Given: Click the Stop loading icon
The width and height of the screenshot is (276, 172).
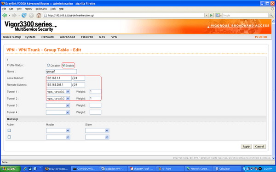Looking at the screenshot, I should pyautogui.click(x=31, y=16).
